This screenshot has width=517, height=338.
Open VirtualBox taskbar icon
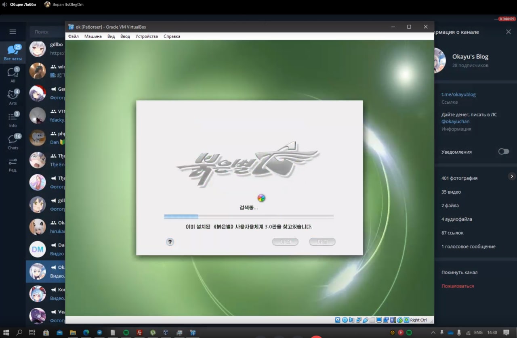click(165, 333)
